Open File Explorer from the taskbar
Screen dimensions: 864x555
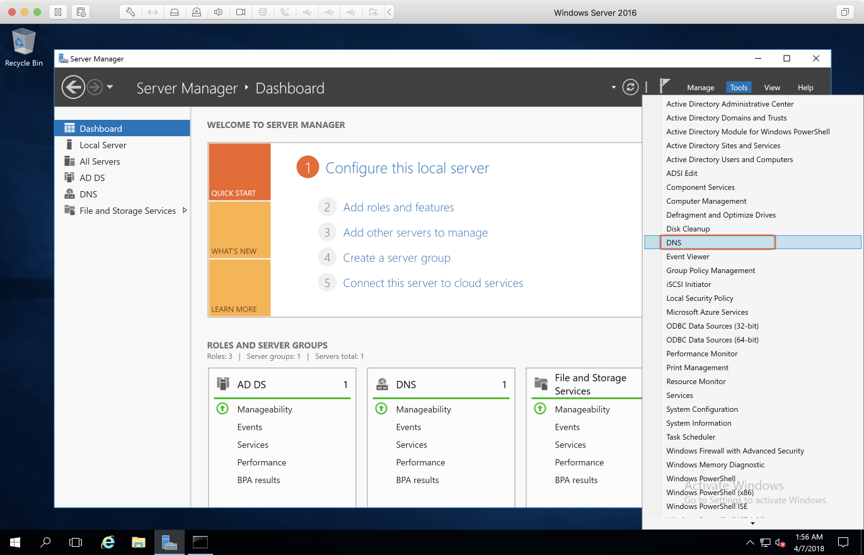(139, 542)
